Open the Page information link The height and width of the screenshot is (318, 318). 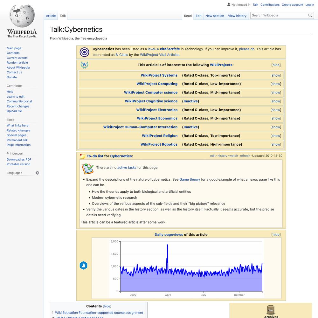pyautogui.click(x=19, y=145)
